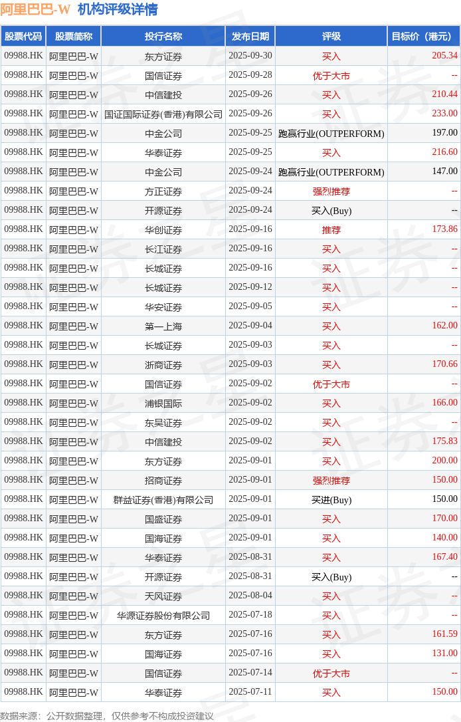Image resolution: width=461 pixels, height=722 pixels.
Task: Select target price 200.00
Action: pos(444,461)
